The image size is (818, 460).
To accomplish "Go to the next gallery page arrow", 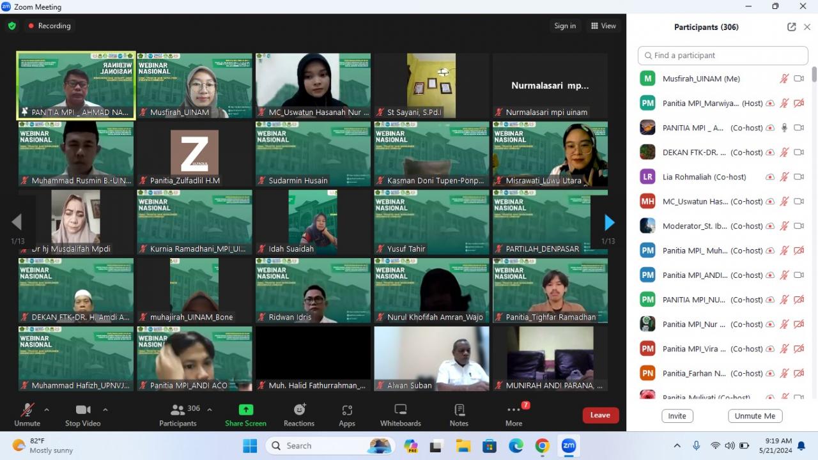I will pos(608,222).
